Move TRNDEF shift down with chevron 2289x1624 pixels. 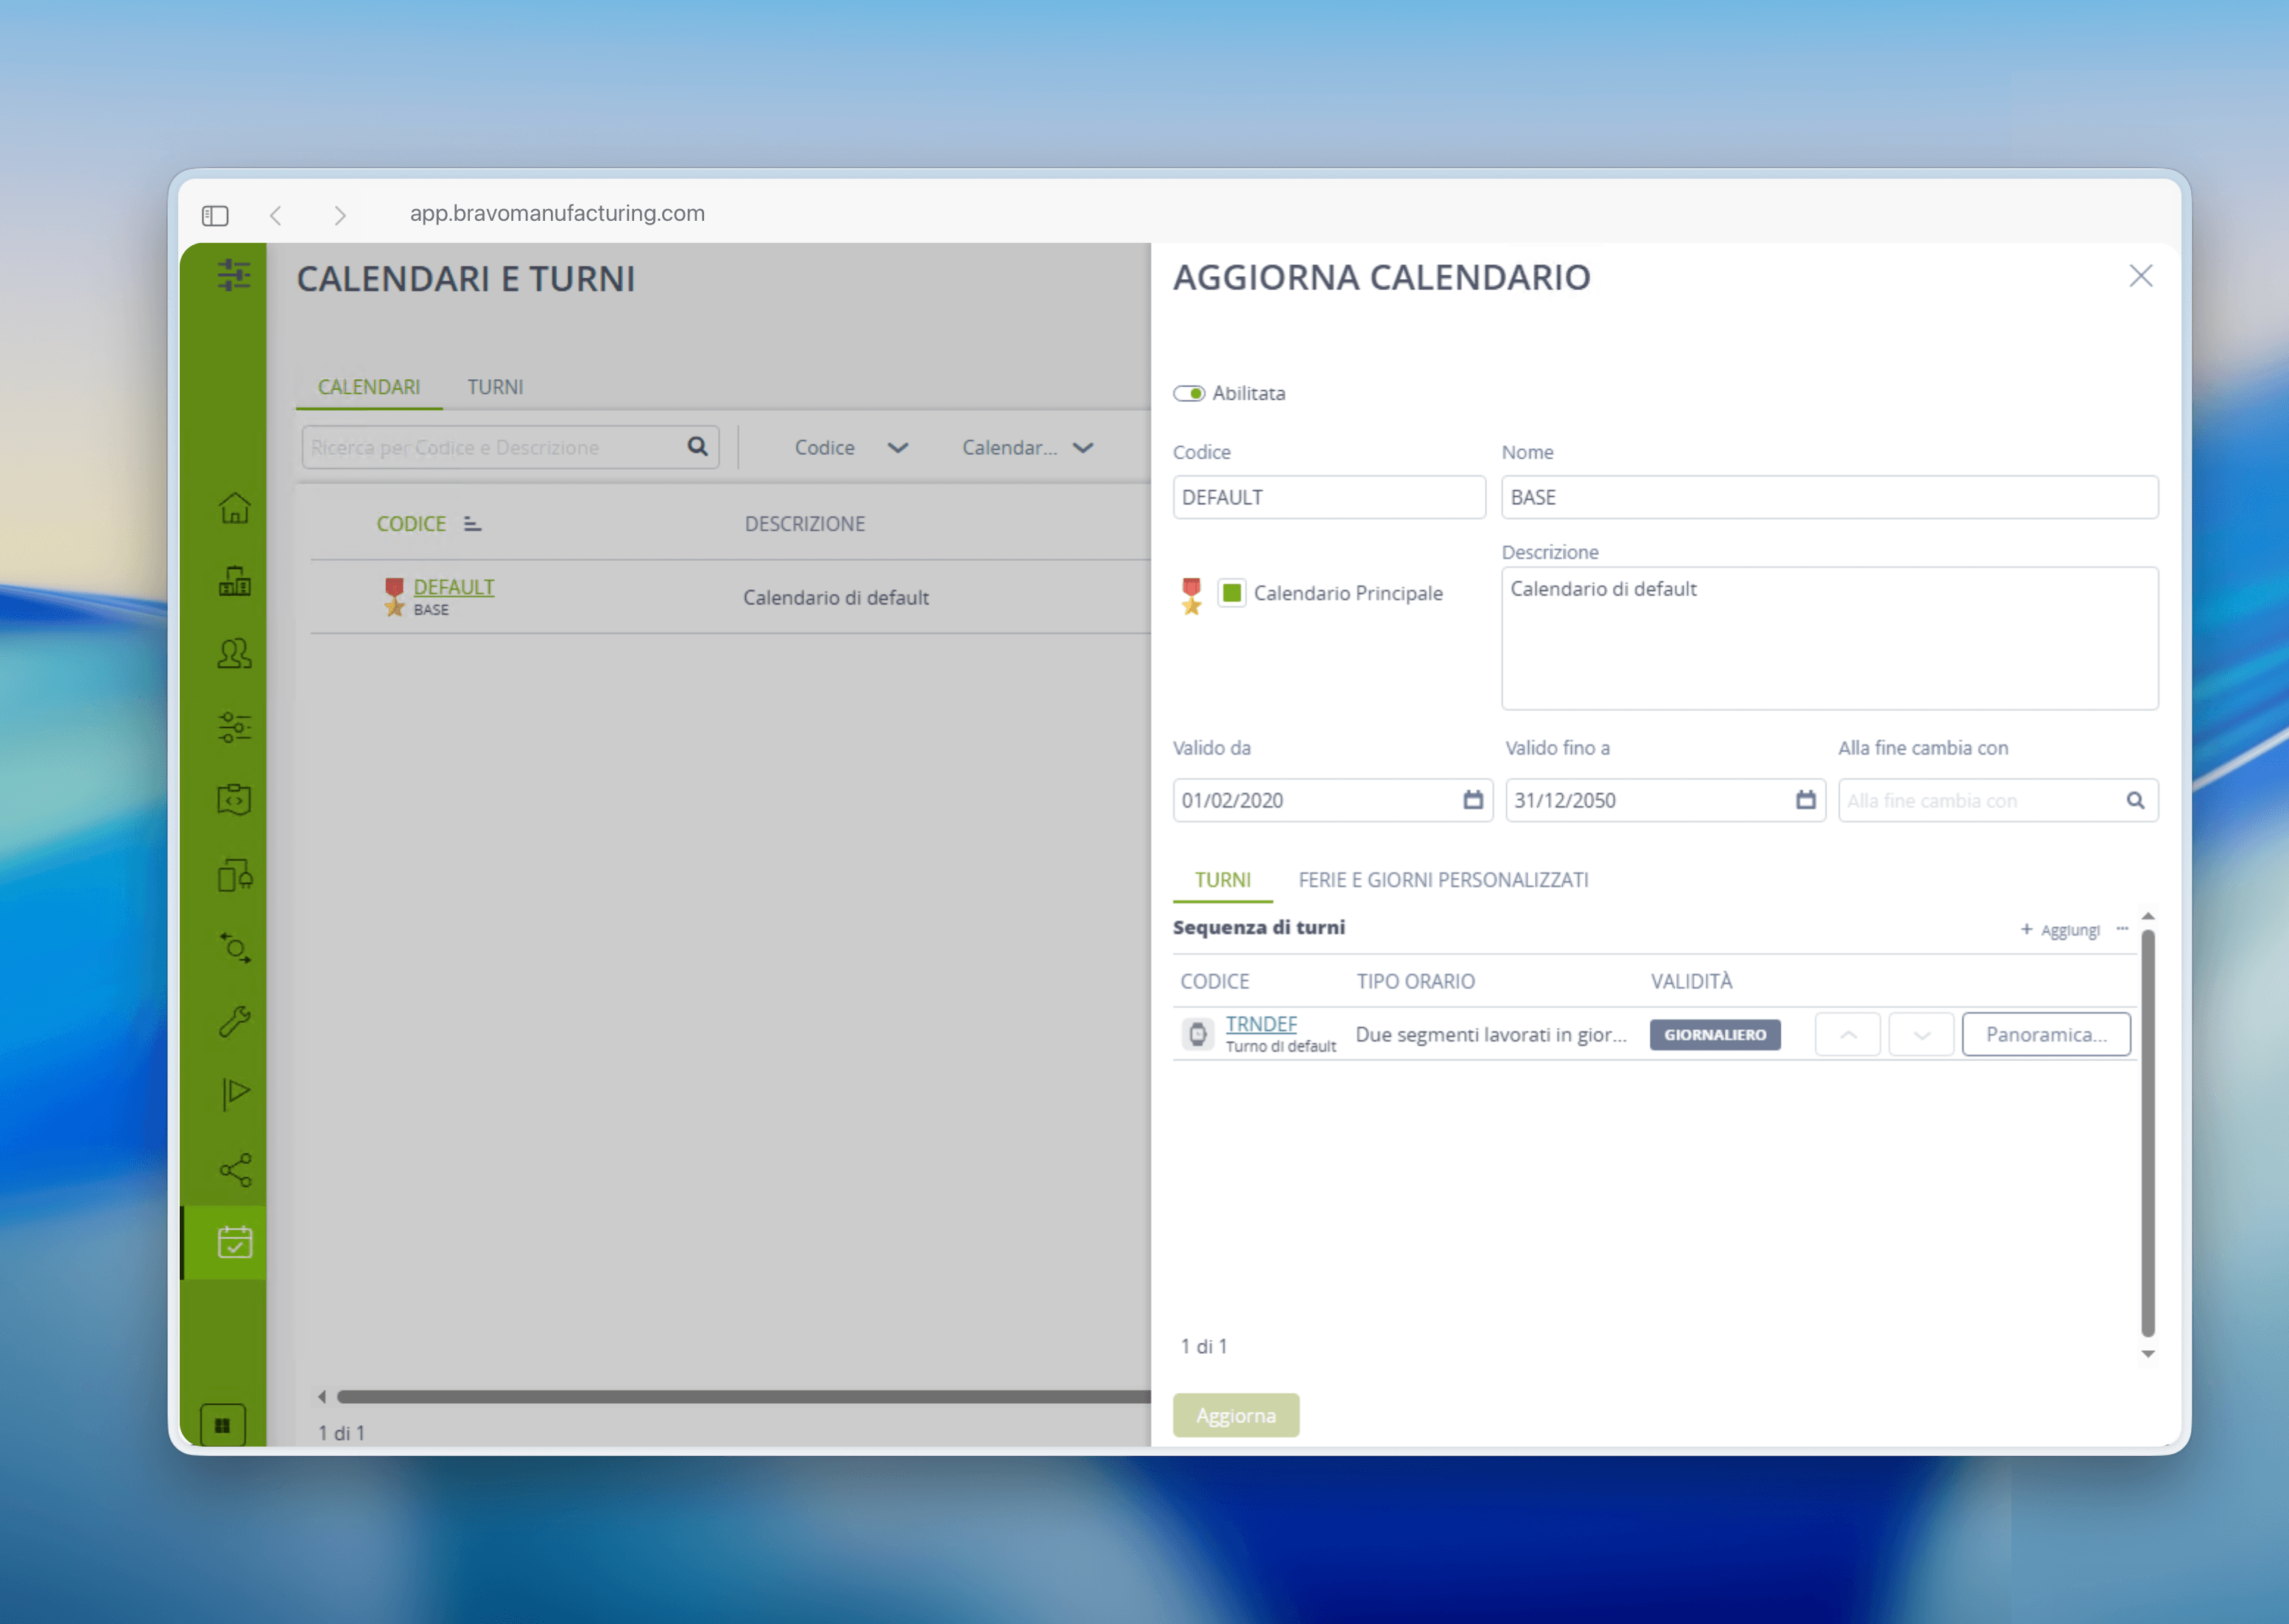coord(1921,1035)
